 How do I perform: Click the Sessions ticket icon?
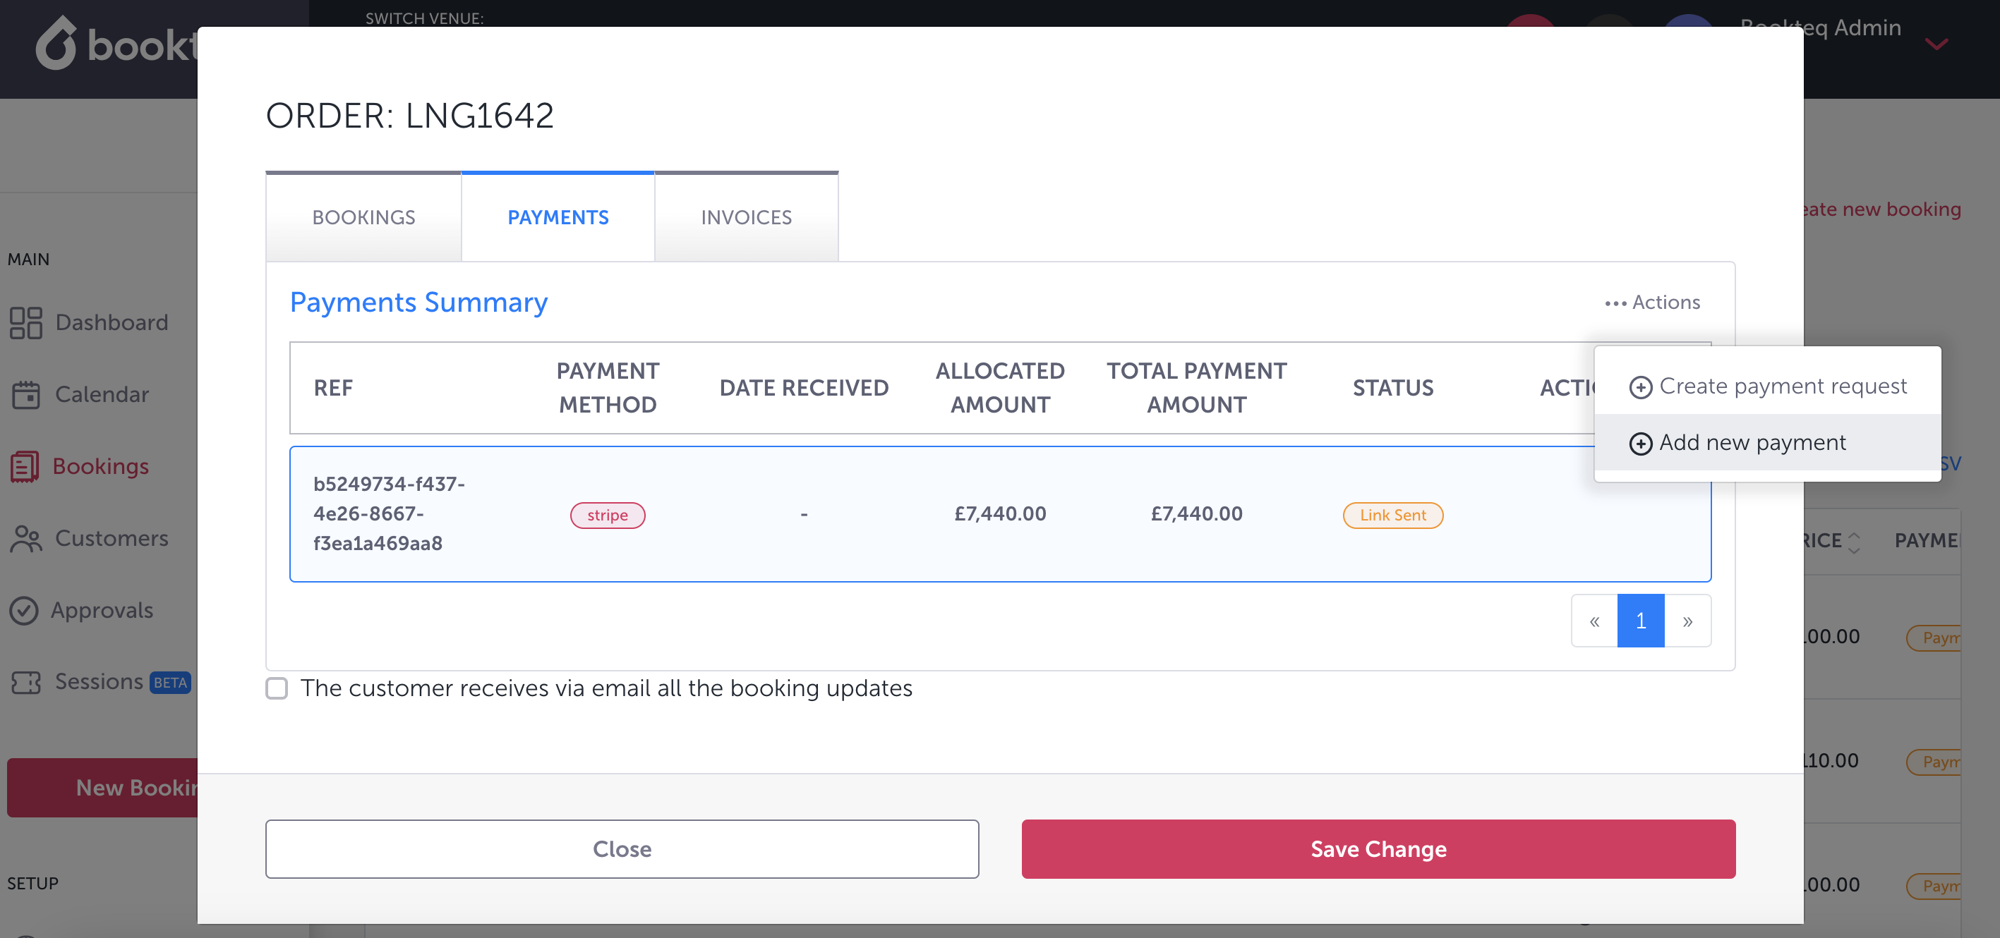tap(25, 682)
